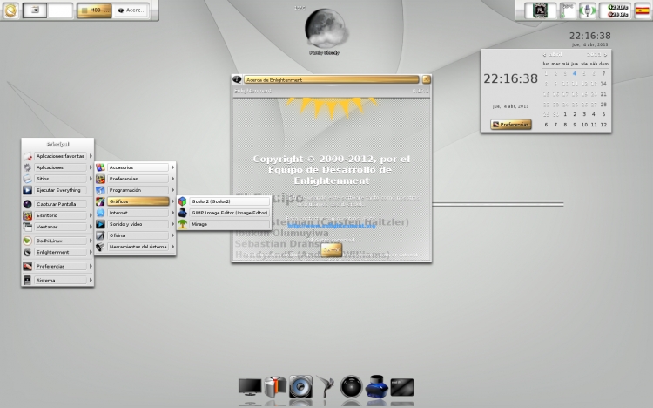The image size is (653, 408).
Task: Click the large 22:16:38 clock in the popup
Action: pos(510,78)
